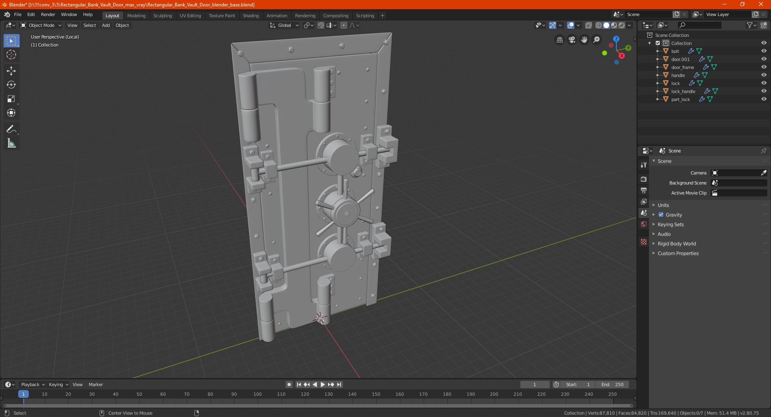
Task: Expand the Units panel
Action: (663, 205)
